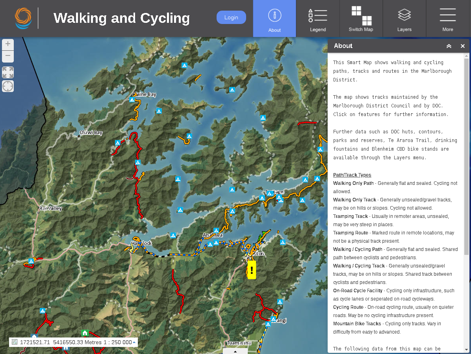Image resolution: width=471 pixels, height=354 pixels.
Task: Click the Walking Only Path description
Action: click(x=395, y=187)
